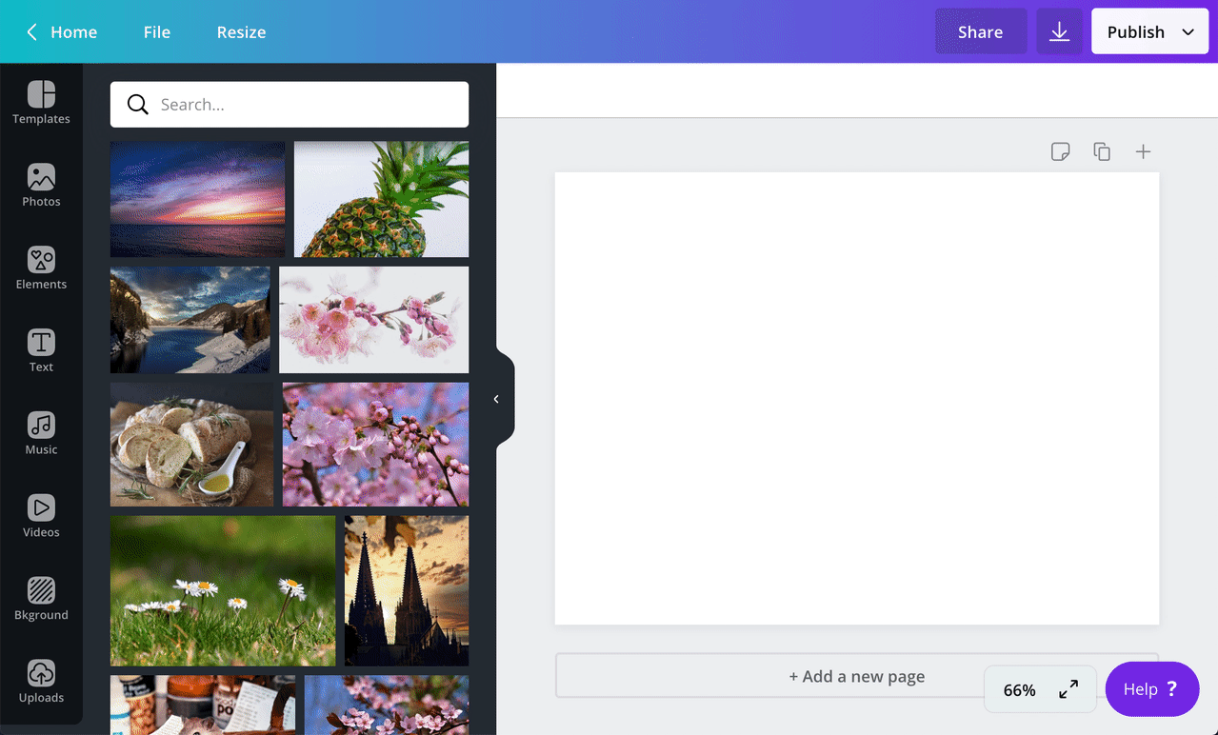Select the snowy mountain lake photo
The image size is (1218, 735).
click(x=190, y=320)
